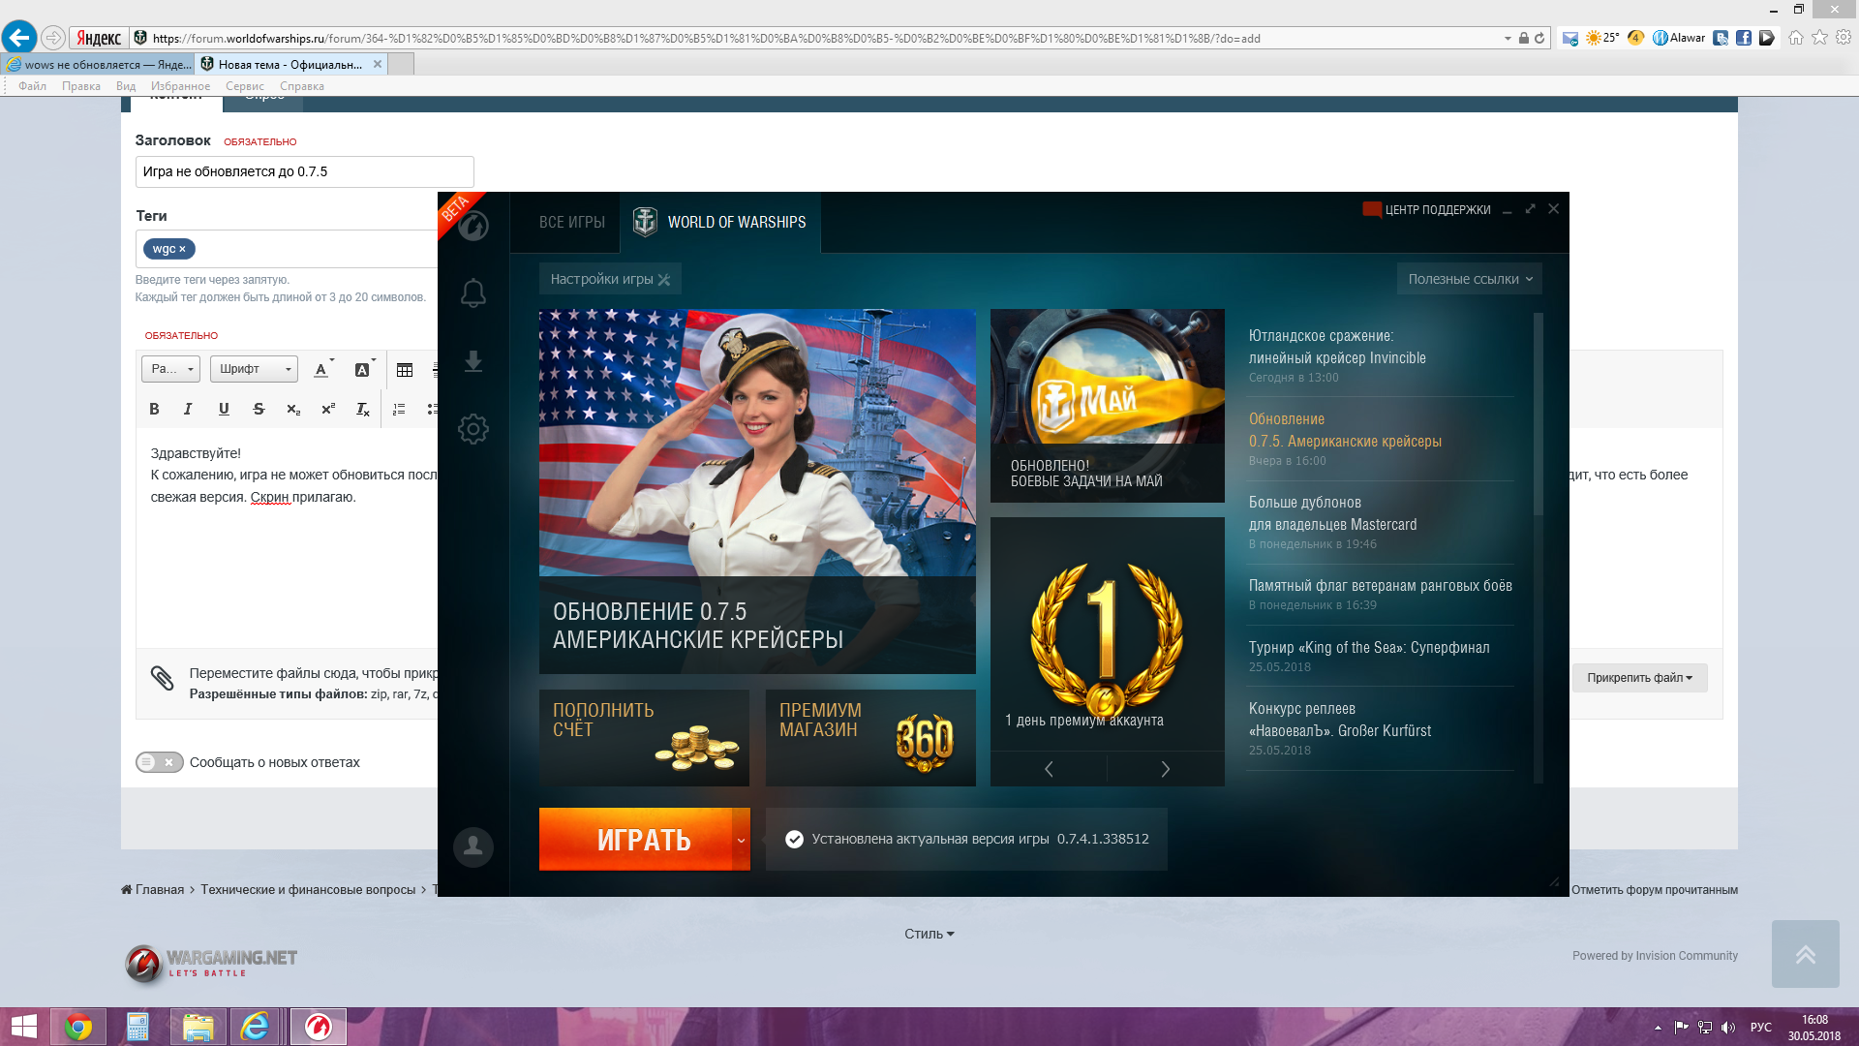
Task: Open browser tools gear icon
Action: 1844,38
